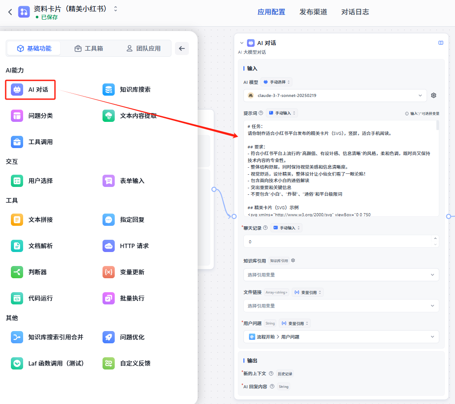The height and width of the screenshot is (404, 455).
Task: Click the 历史记录 output tag
Action: click(x=285, y=374)
